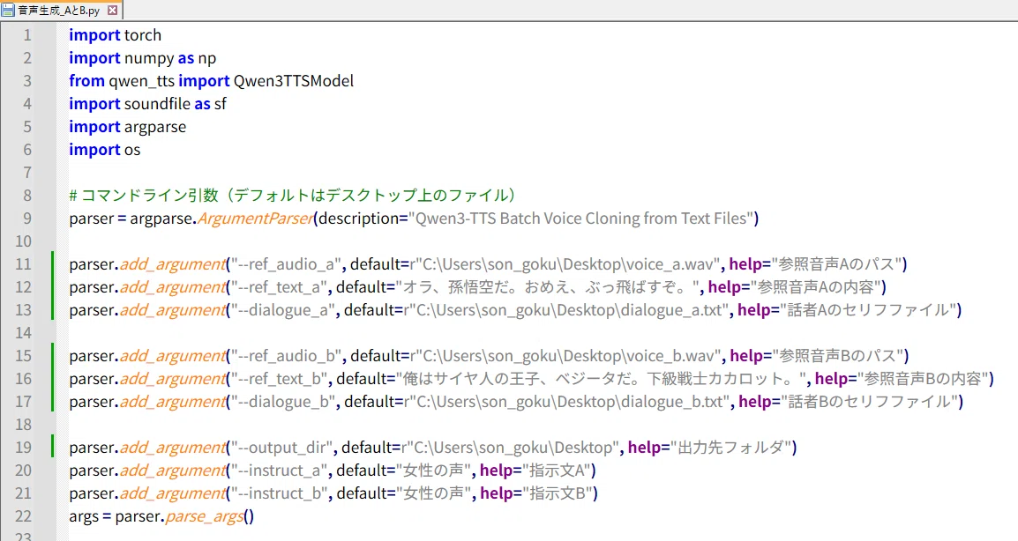
Task: Close the 音声生成_AとB.py tab
Action: click(x=112, y=11)
